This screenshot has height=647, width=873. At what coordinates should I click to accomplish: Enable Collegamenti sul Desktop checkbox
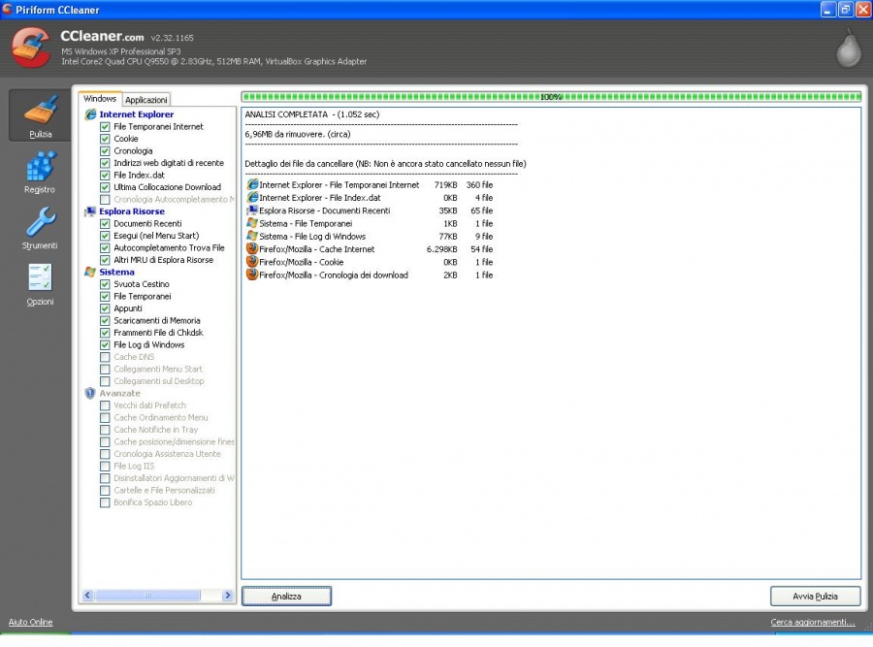[x=105, y=381]
